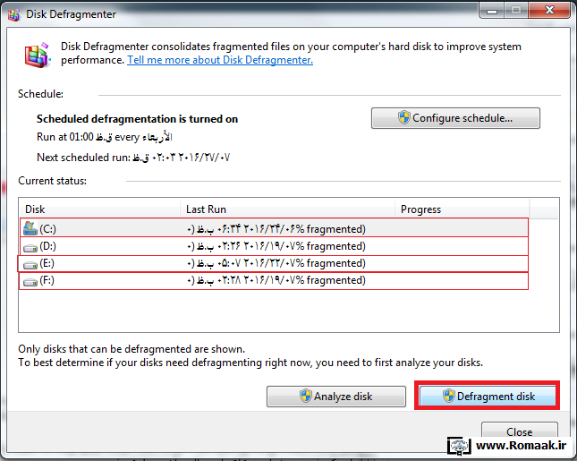Select the (C:) disk label

click(47, 229)
